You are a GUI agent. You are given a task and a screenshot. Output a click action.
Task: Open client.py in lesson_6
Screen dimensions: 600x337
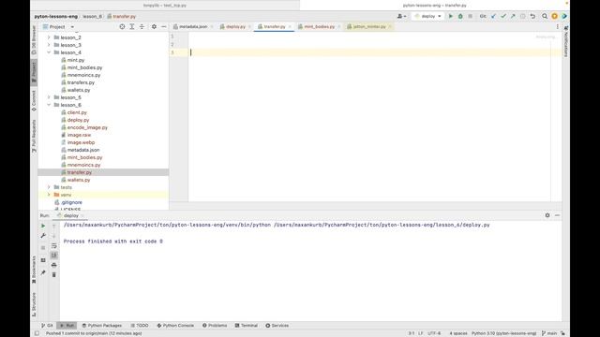(77, 112)
